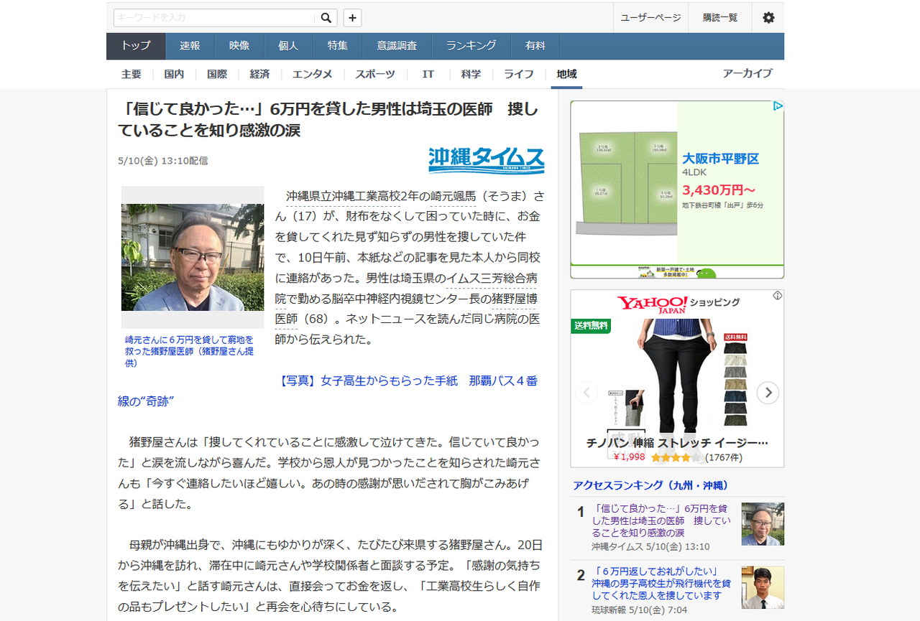Select the 意識調査 tab

(x=397, y=46)
